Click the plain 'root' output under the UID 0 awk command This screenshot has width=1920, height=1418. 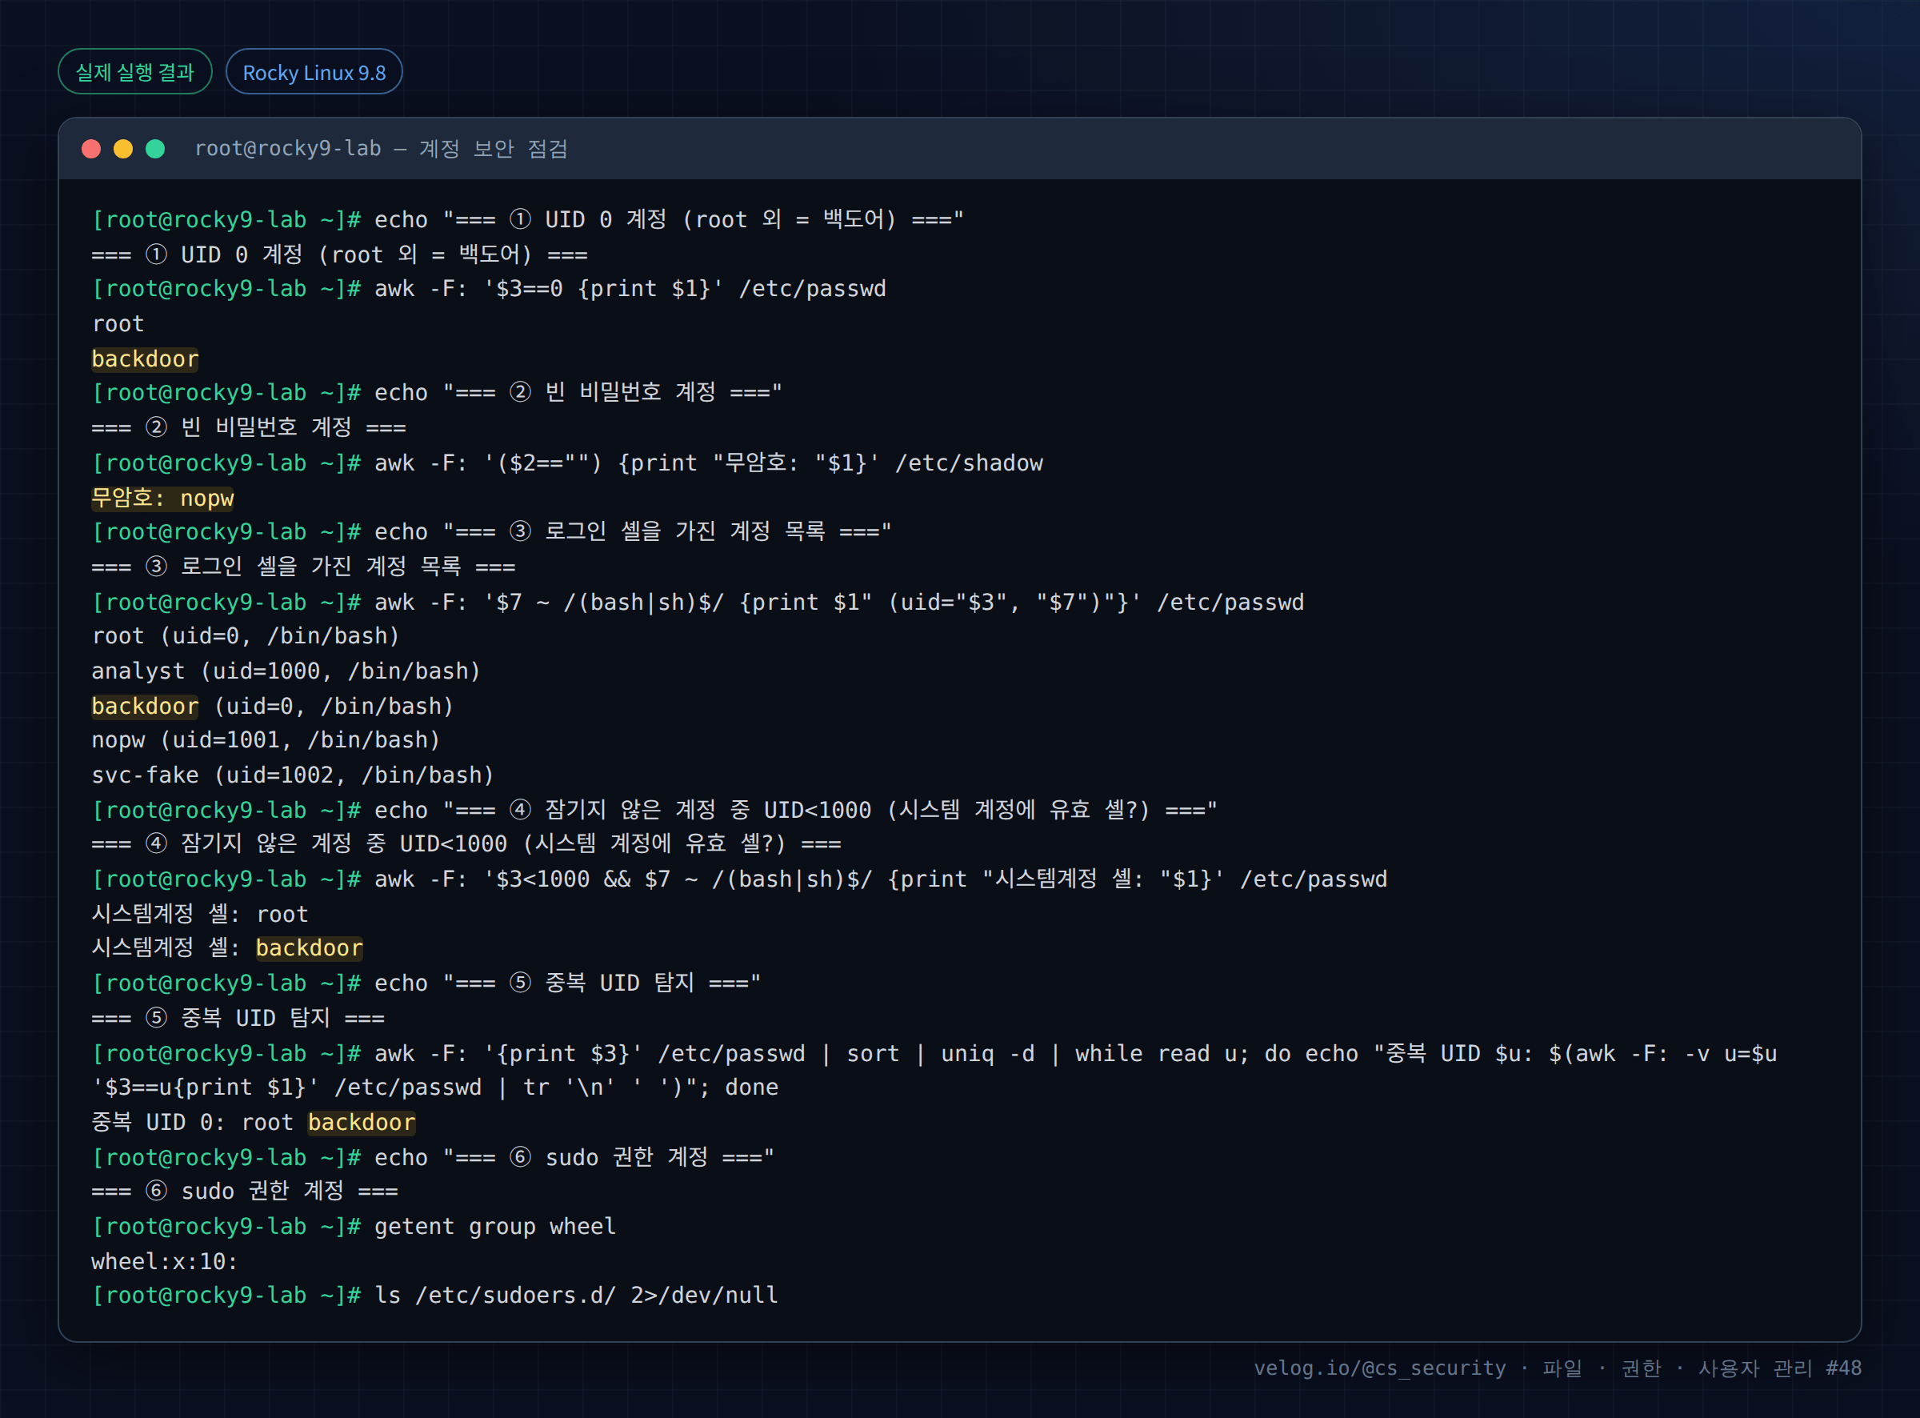(x=118, y=323)
